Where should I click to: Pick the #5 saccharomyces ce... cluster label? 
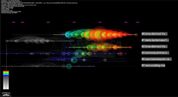tap(156, 59)
